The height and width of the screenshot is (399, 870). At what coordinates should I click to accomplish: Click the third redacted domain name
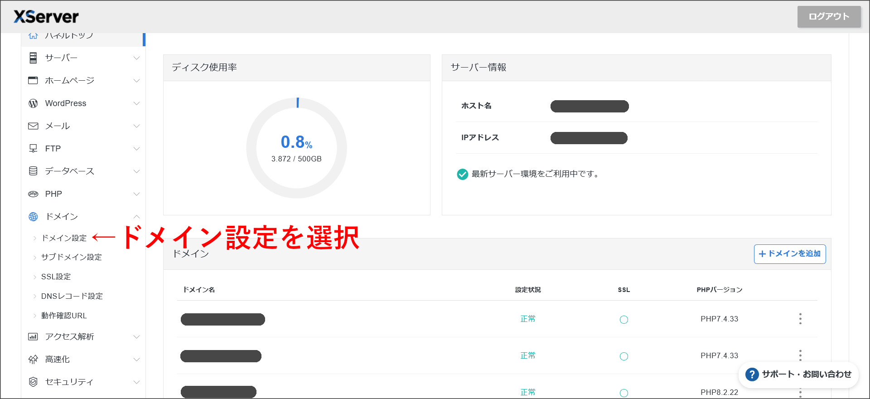(x=219, y=392)
